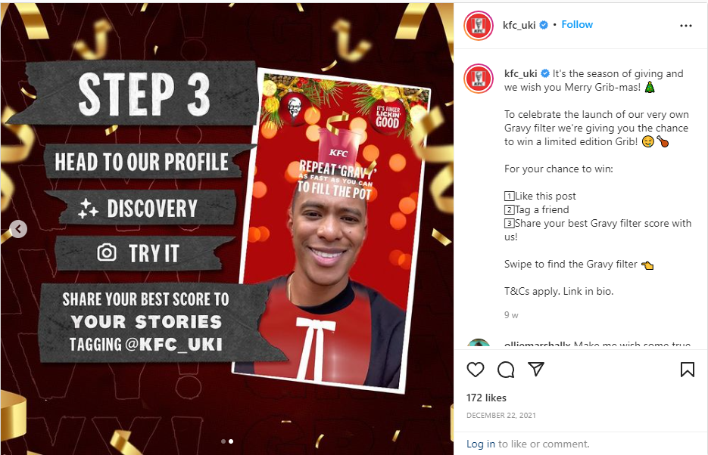Image resolution: width=708 pixels, height=455 pixels.
Task: Go to previous slide with left arrow
Action: point(18,229)
